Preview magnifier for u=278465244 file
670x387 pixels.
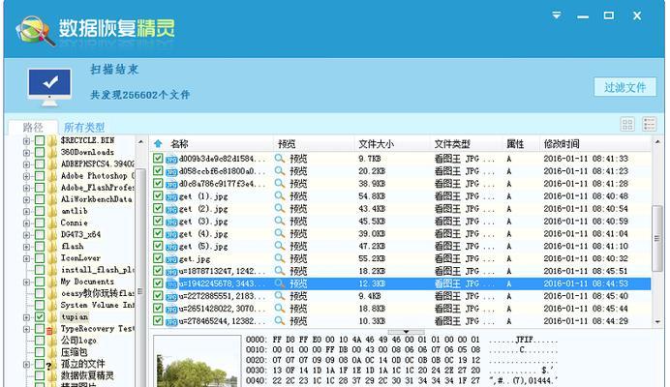click(280, 321)
